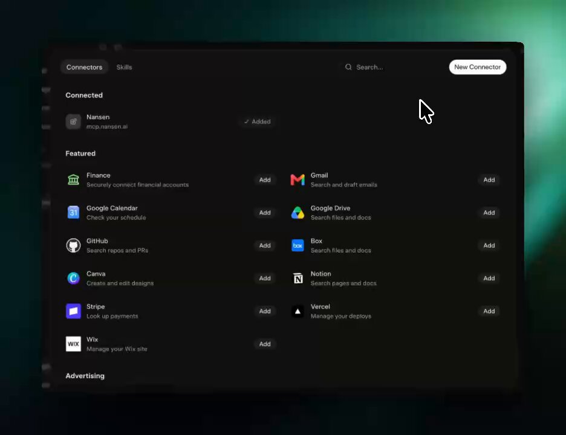
Task: Click the Added status for Nansen
Action: pyautogui.click(x=257, y=121)
